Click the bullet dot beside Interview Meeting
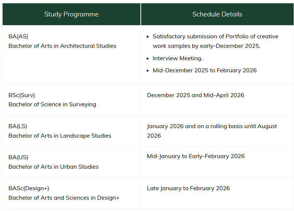The width and height of the screenshot is (294, 211). click(147, 58)
